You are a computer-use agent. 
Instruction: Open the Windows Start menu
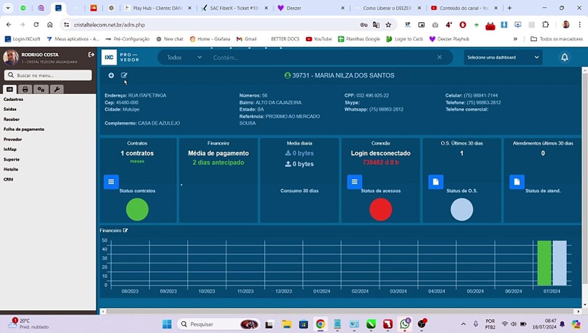167,324
